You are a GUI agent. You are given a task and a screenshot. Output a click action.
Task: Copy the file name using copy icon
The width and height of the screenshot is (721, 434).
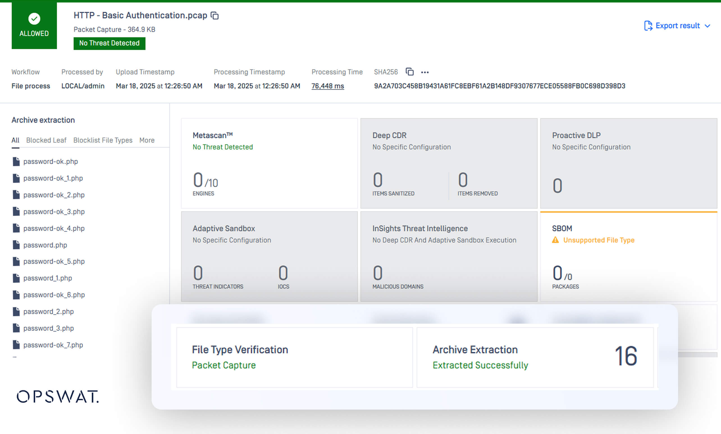(x=215, y=15)
